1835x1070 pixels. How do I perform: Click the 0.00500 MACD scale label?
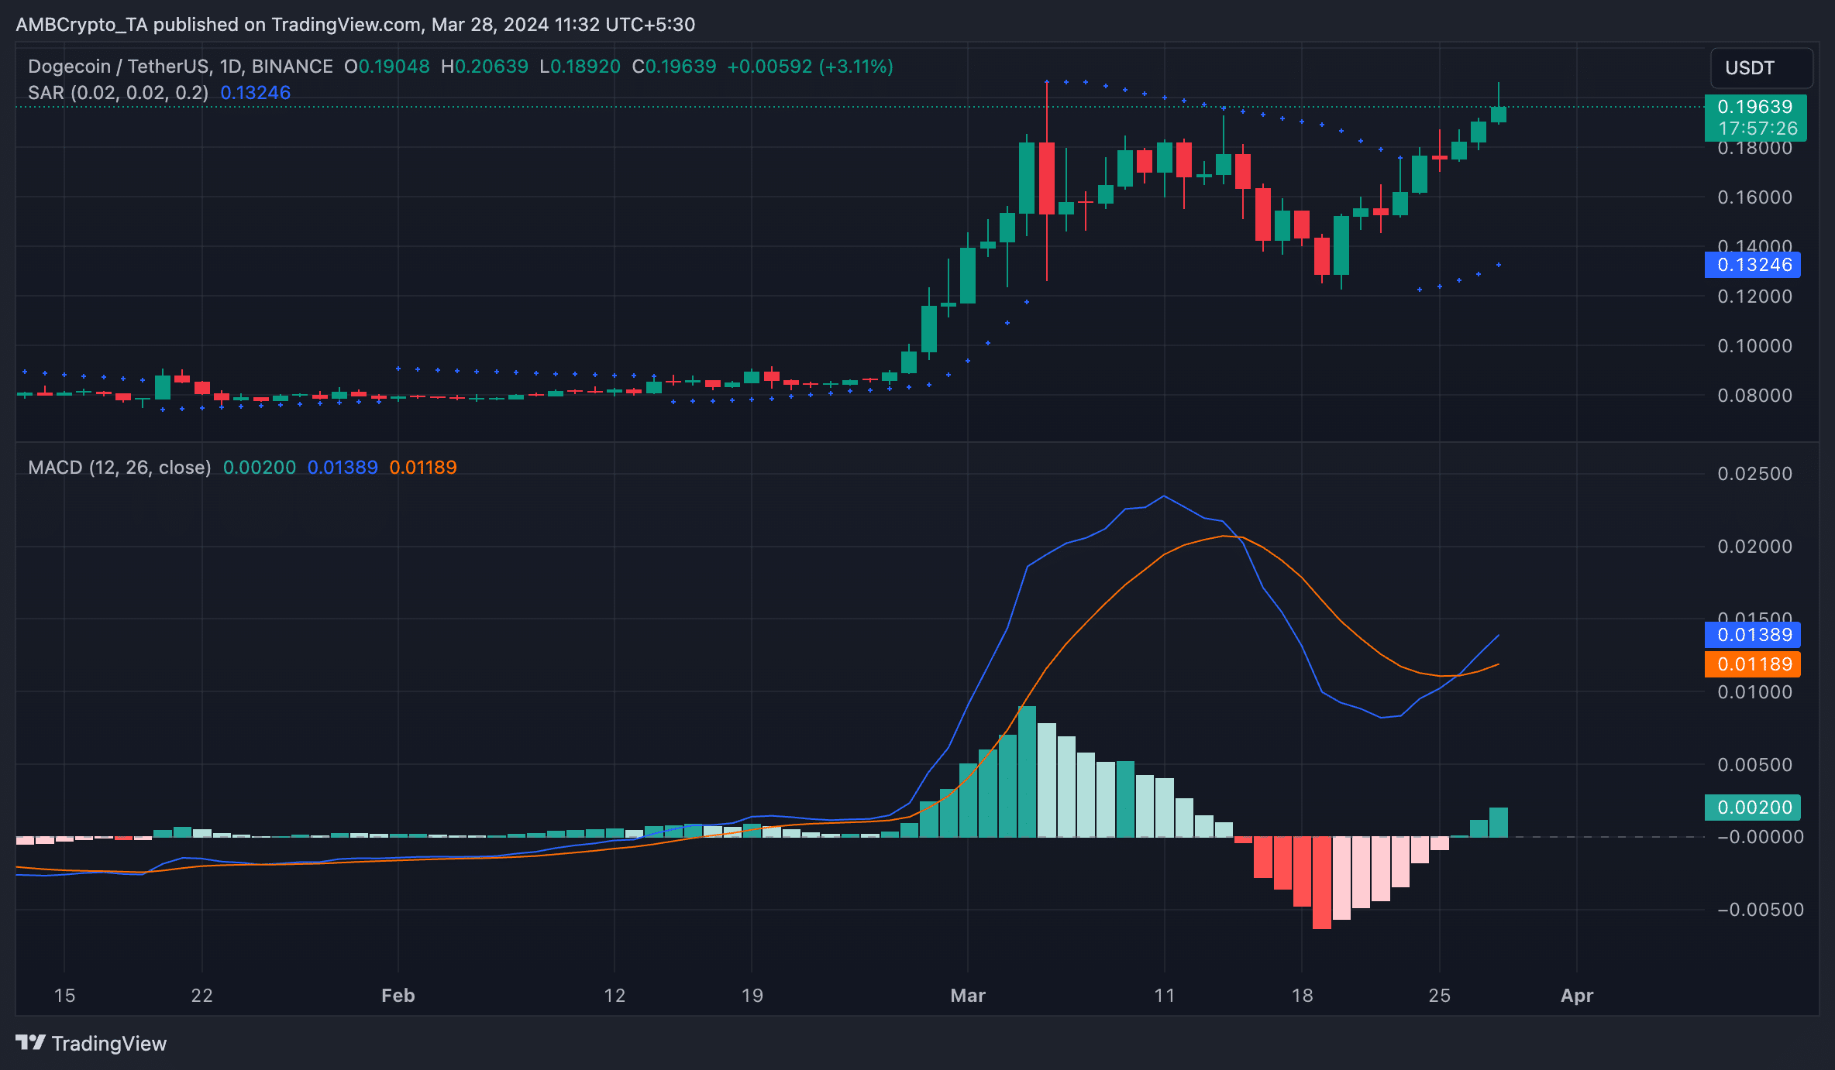[1755, 765]
